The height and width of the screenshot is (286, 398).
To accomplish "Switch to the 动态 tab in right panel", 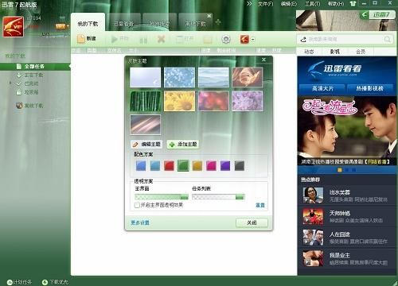I will pyautogui.click(x=309, y=52).
